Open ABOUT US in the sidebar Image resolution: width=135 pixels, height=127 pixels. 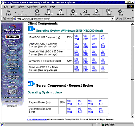tap(12, 45)
